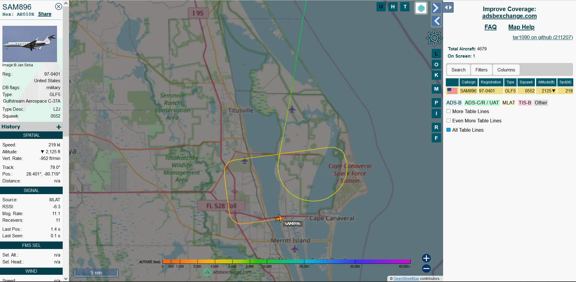Click the US flag in table row
The image size is (576, 282).
point(452,91)
